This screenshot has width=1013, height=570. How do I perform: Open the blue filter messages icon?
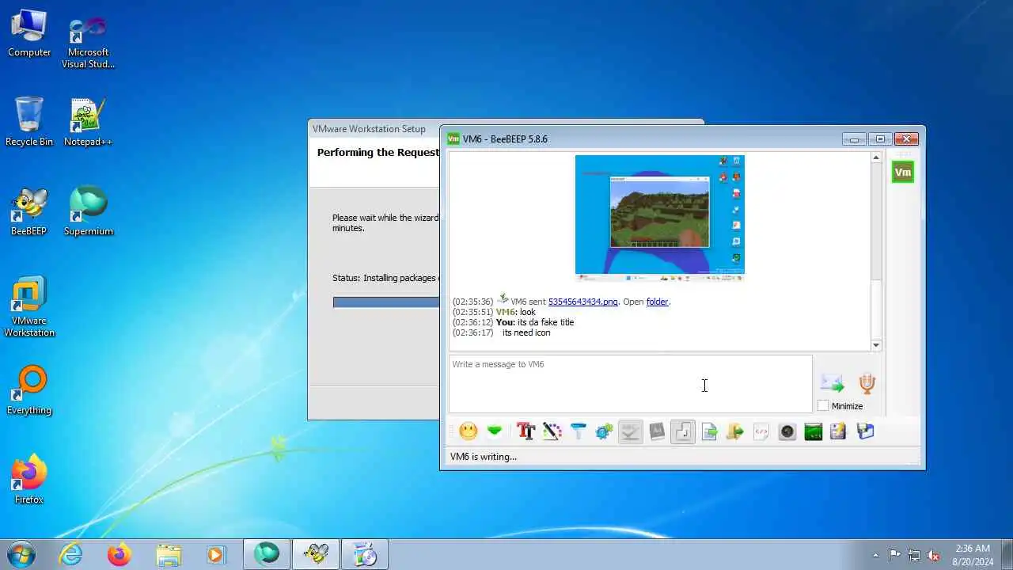click(579, 431)
